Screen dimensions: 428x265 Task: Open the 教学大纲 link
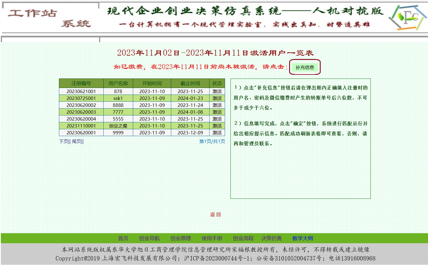click(x=302, y=238)
